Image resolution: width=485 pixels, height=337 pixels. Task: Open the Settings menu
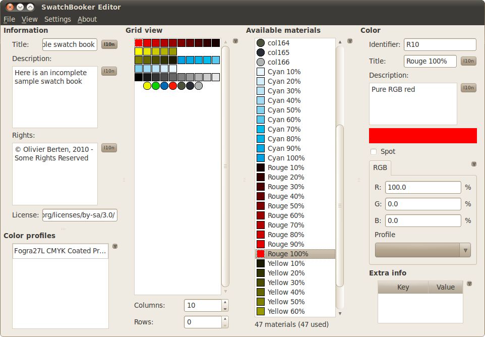click(57, 19)
